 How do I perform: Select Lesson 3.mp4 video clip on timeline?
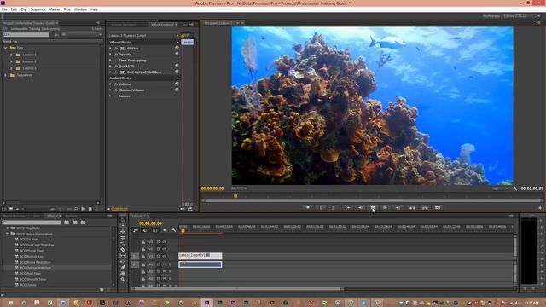coord(200,256)
